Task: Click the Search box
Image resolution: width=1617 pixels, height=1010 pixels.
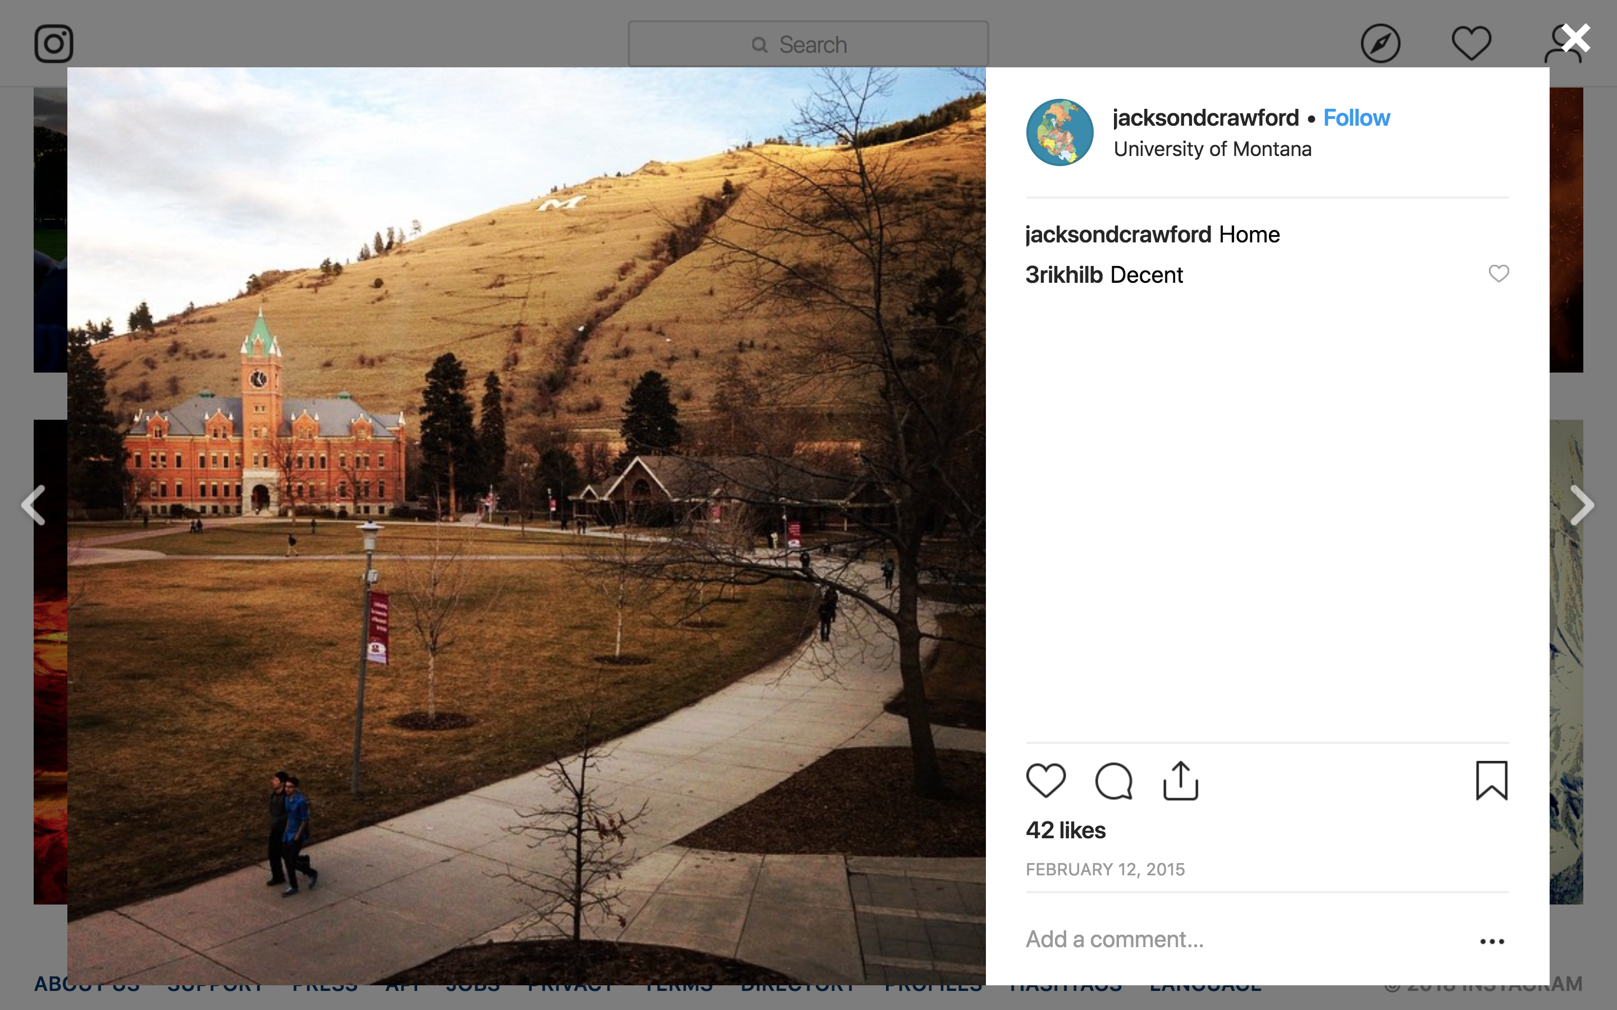Action: click(808, 44)
